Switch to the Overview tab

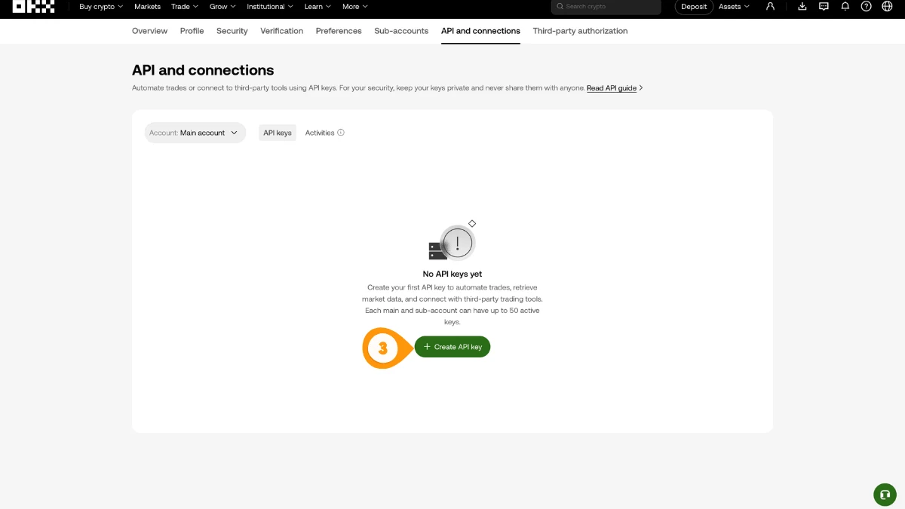(x=149, y=31)
